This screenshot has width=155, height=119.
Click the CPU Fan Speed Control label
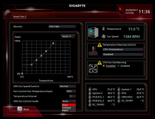pyautogui.click(x=26, y=86)
